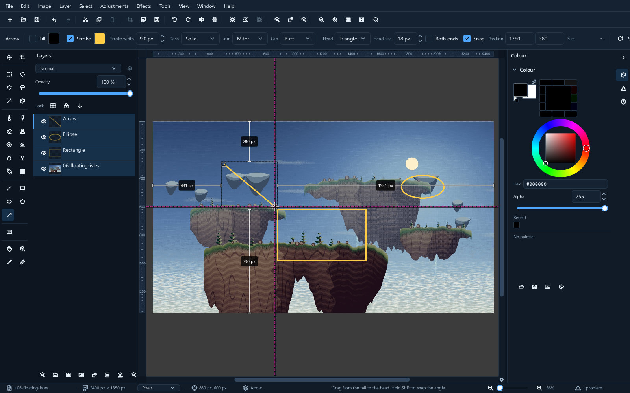Show more tool options
Image resolution: width=630 pixels, height=393 pixels.
coord(600,39)
